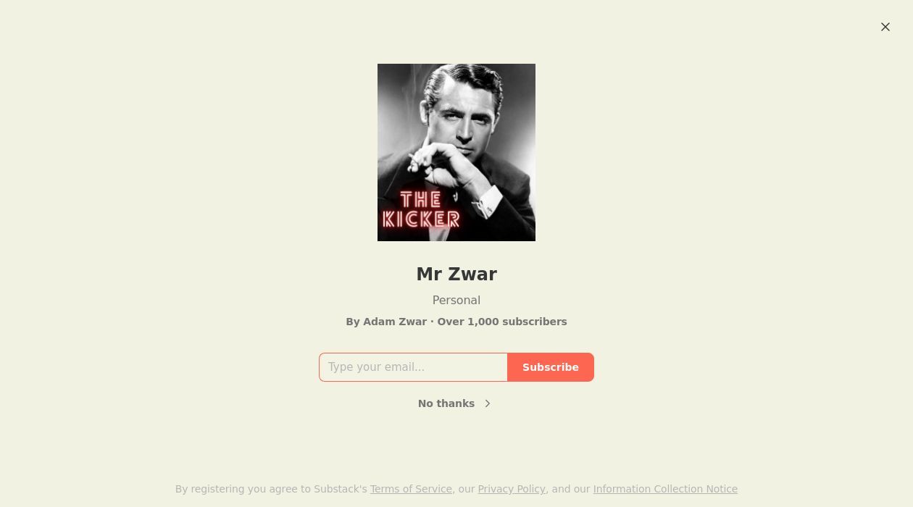Click the dot separator before Over 1,000
This screenshot has width=913, height=507.
click(x=432, y=322)
